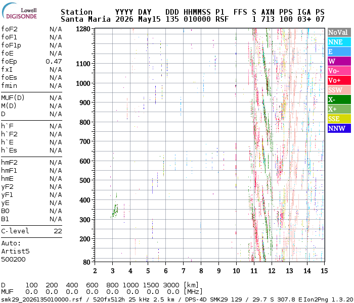Screen dimensions: 354x303
Task: Click the red Vo+ legend box
Action: 339,80
